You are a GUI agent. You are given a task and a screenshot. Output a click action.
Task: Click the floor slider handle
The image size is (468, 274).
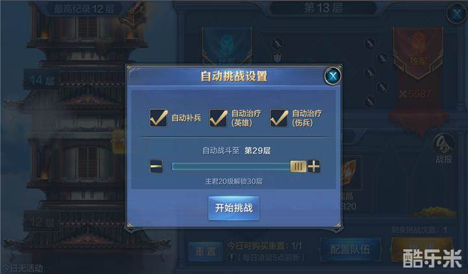click(x=298, y=166)
